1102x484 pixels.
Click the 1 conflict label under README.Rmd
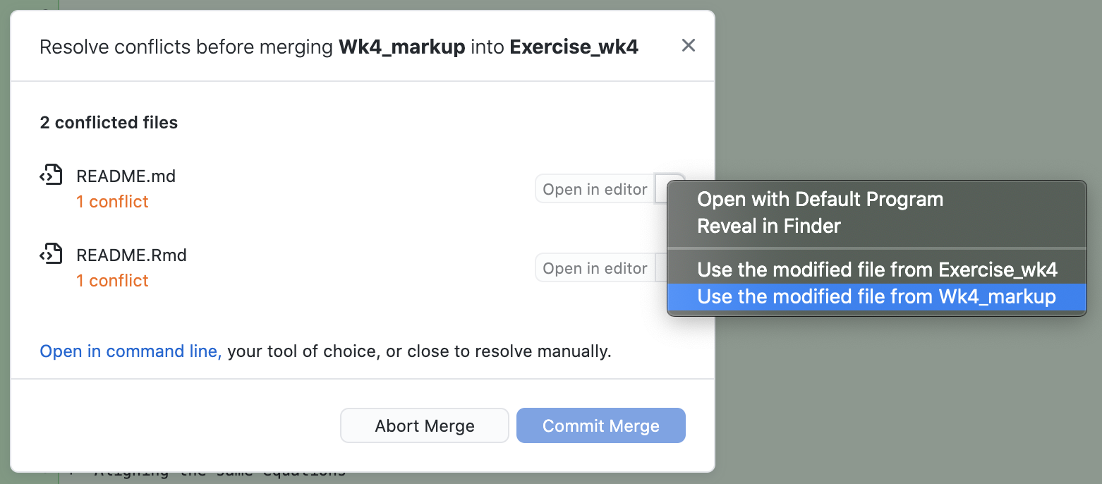pyautogui.click(x=112, y=281)
